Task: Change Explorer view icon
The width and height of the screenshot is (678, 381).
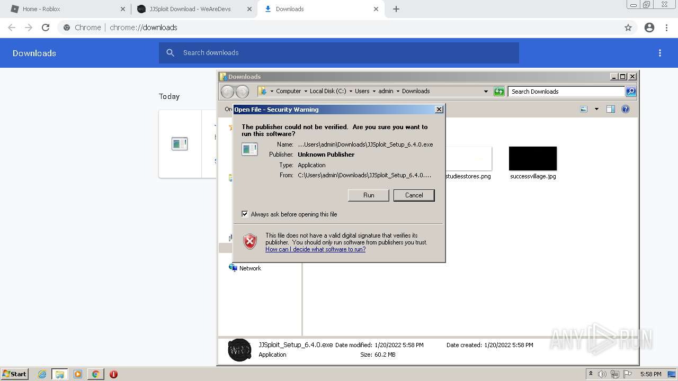Action: tap(584, 109)
